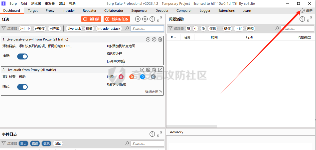Open settings of Live passive crawl task

(x=154, y=39)
